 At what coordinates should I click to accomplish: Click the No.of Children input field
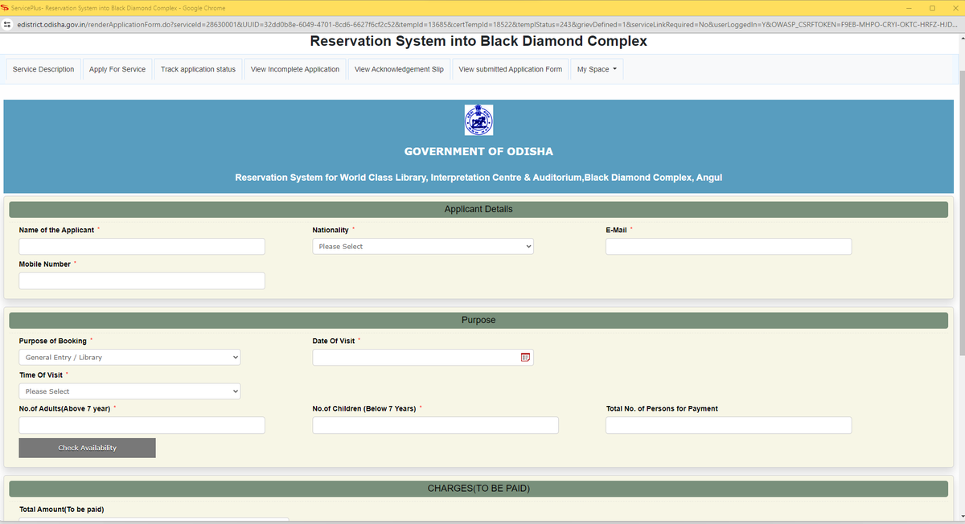point(435,425)
